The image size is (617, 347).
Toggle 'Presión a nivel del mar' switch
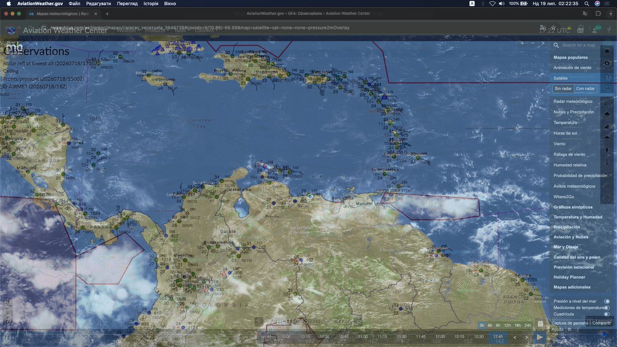pos(607,301)
